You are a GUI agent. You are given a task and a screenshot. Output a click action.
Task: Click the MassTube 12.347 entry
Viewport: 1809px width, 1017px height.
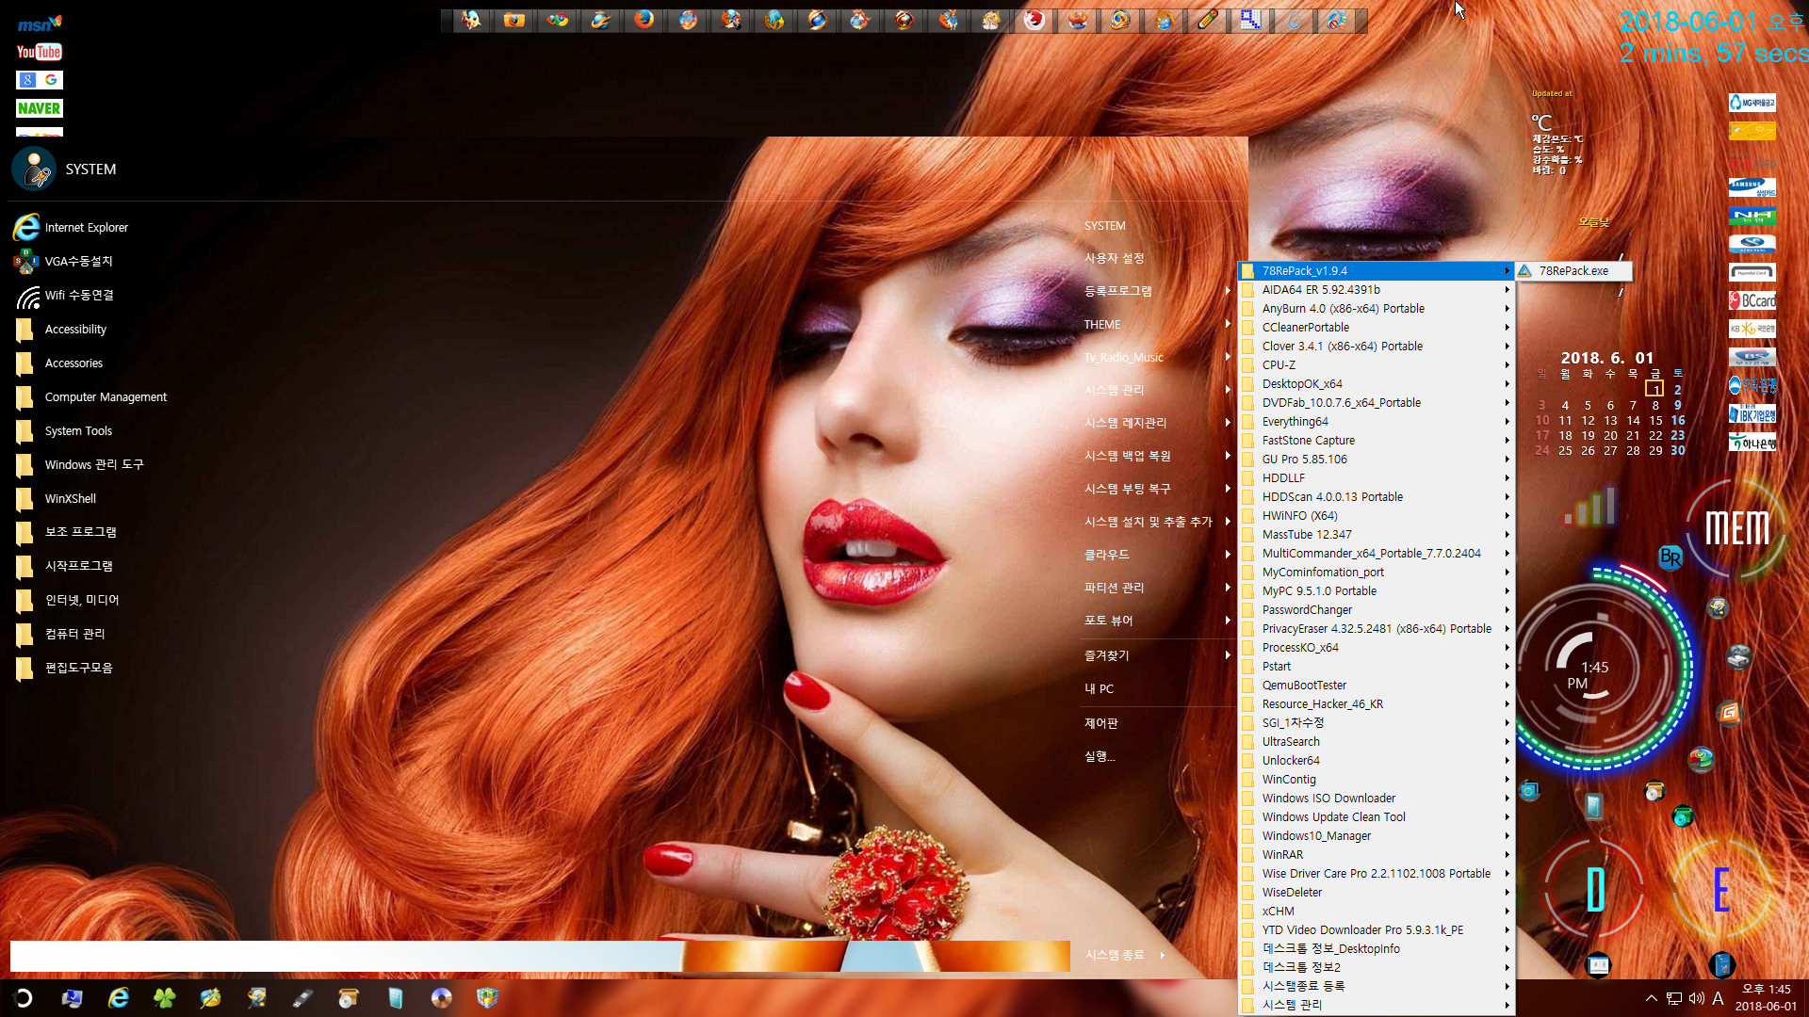tap(1376, 535)
